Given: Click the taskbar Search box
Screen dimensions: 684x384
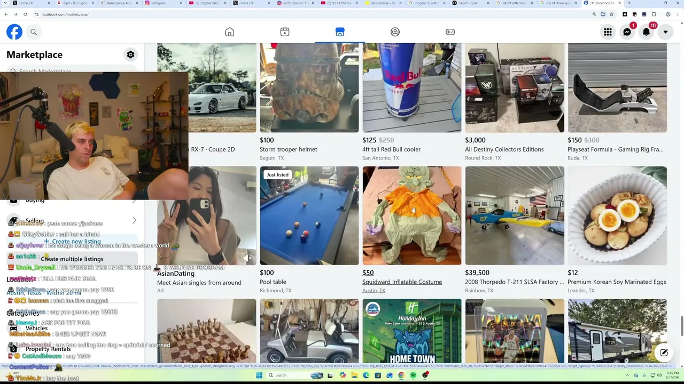Looking at the screenshot, I should [x=296, y=375].
